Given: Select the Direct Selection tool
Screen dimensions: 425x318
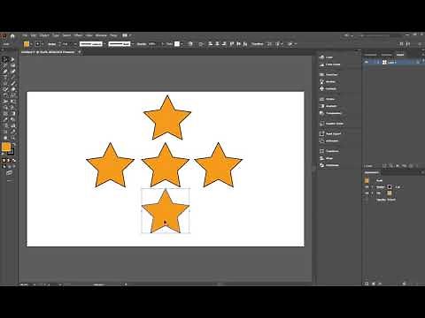Looking at the screenshot, I should (13, 59).
